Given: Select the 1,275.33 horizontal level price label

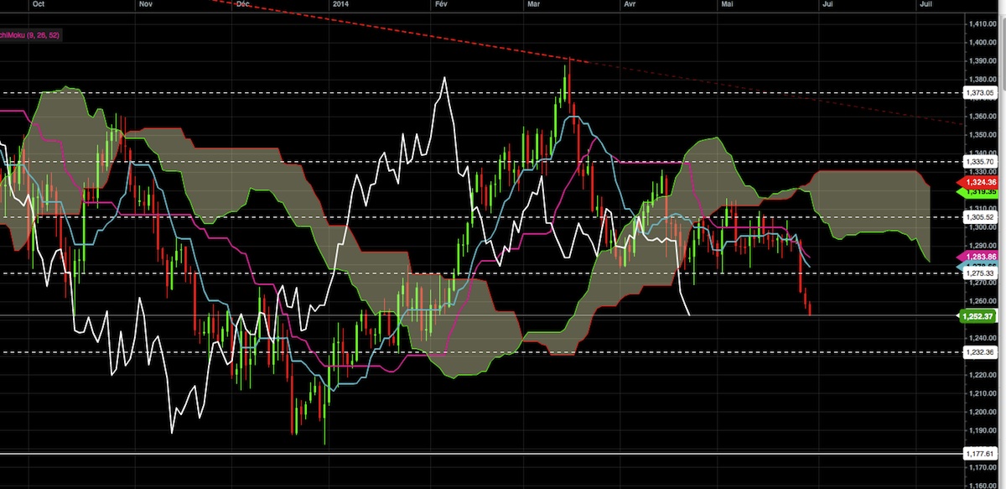Looking at the screenshot, I should click(x=978, y=273).
